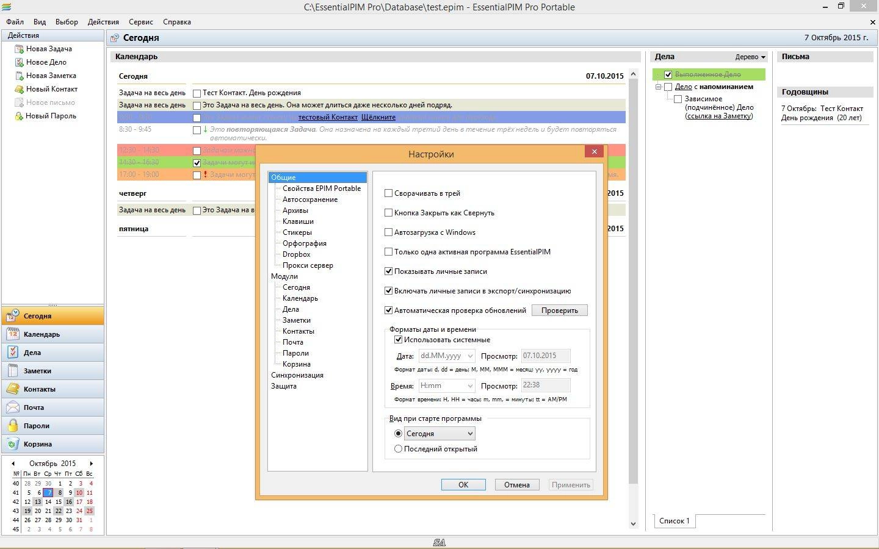
Task: Click the Проверить updates button
Action: point(560,310)
